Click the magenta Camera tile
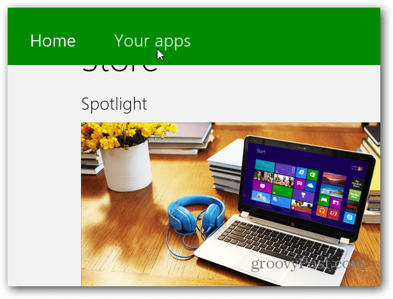 (336, 203)
